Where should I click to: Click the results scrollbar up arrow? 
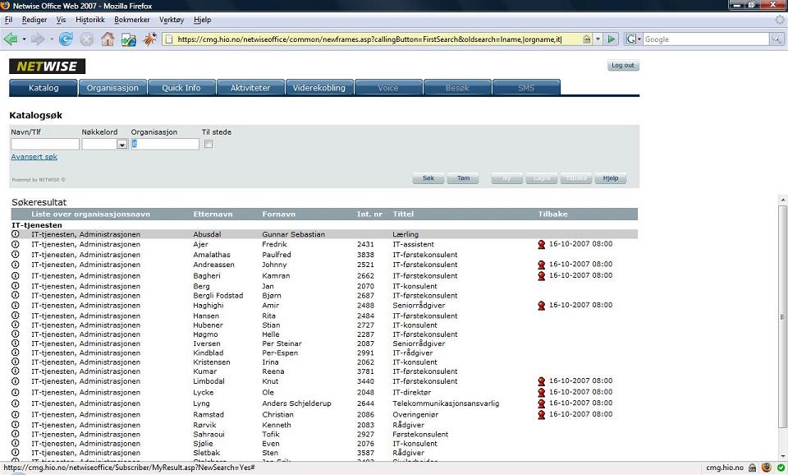[x=782, y=200]
